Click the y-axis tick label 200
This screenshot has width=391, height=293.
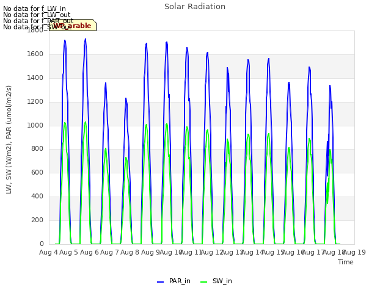pyautogui.click(x=37, y=220)
